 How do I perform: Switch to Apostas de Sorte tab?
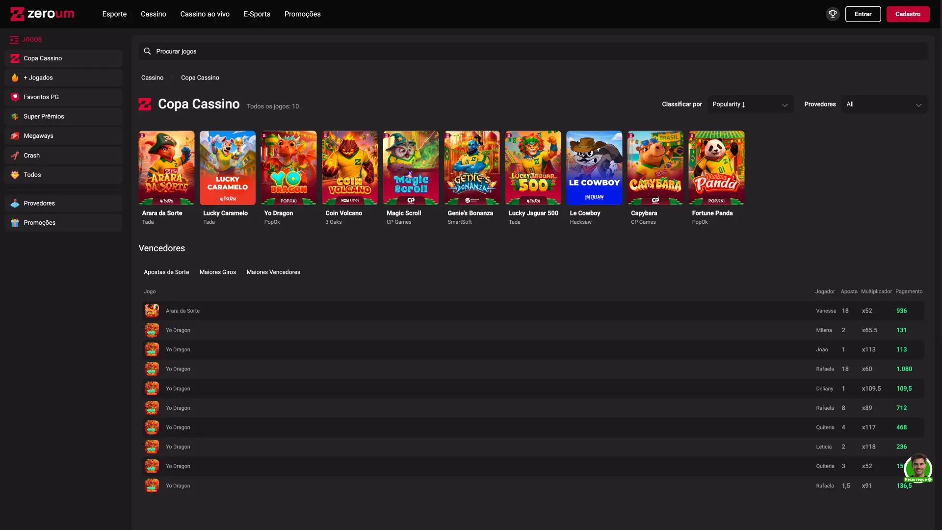point(166,272)
